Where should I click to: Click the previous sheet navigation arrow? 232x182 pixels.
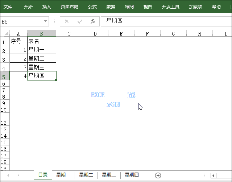8,175
